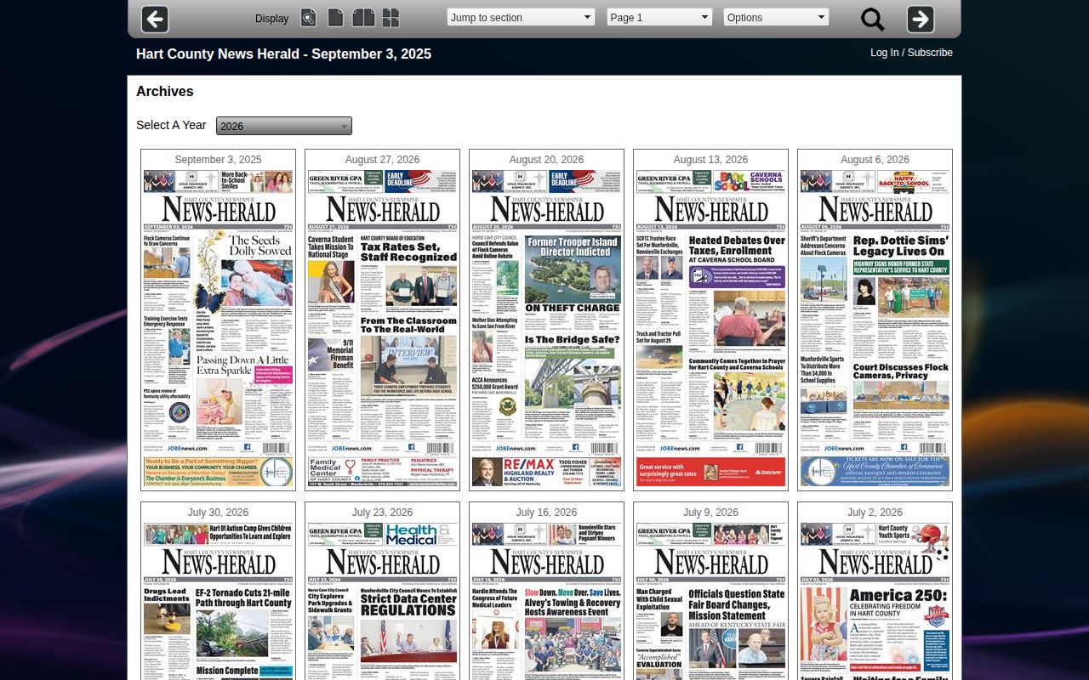The height and width of the screenshot is (680, 1089).
Task: Open the August 13, 2026 edition thumbnail
Action: tap(710, 329)
